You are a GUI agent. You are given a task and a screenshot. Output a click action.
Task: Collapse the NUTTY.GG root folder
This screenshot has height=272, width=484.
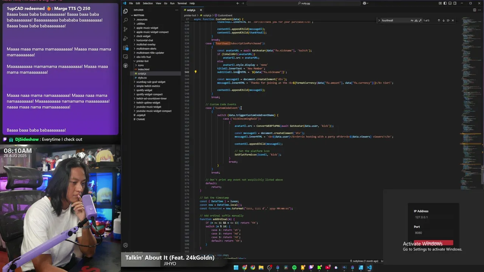pyautogui.click(x=132, y=15)
